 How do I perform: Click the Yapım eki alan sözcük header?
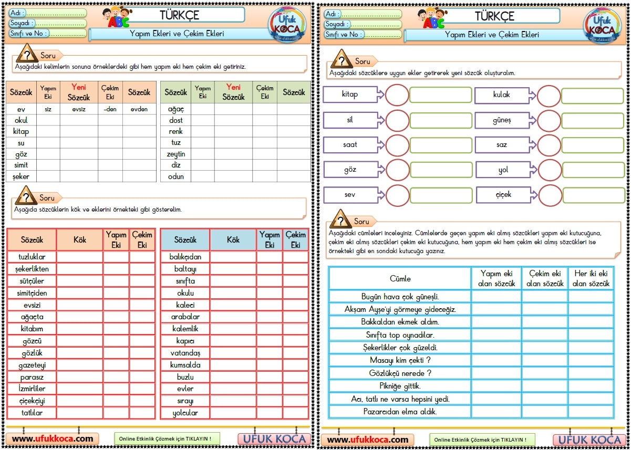coord(495,278)
